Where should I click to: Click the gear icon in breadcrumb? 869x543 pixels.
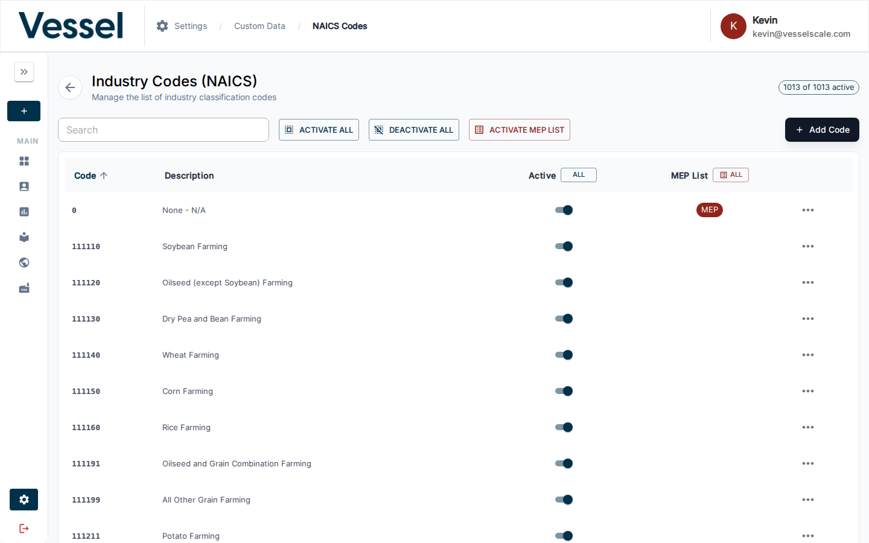coord(162,26)
